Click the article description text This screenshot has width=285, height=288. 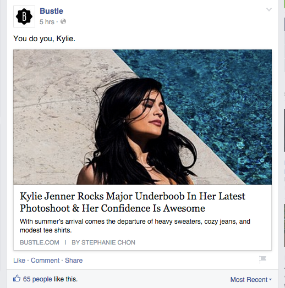pos(135,226)
